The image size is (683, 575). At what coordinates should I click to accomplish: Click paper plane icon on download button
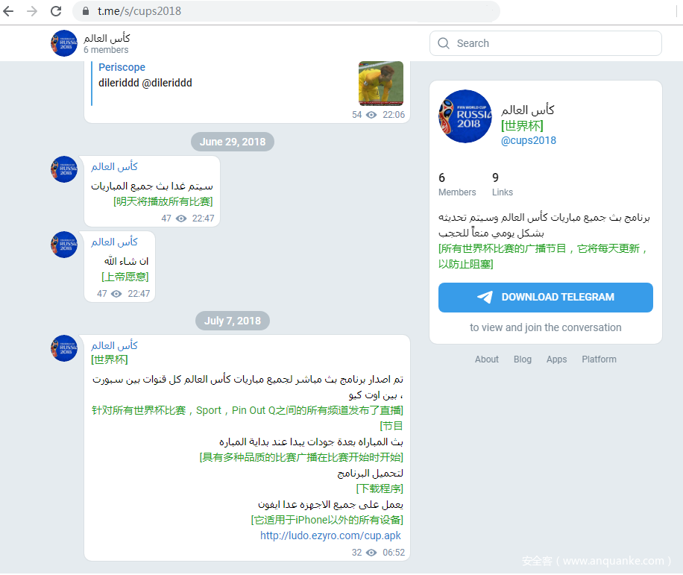pyautogui.click(x=485, y=297)
